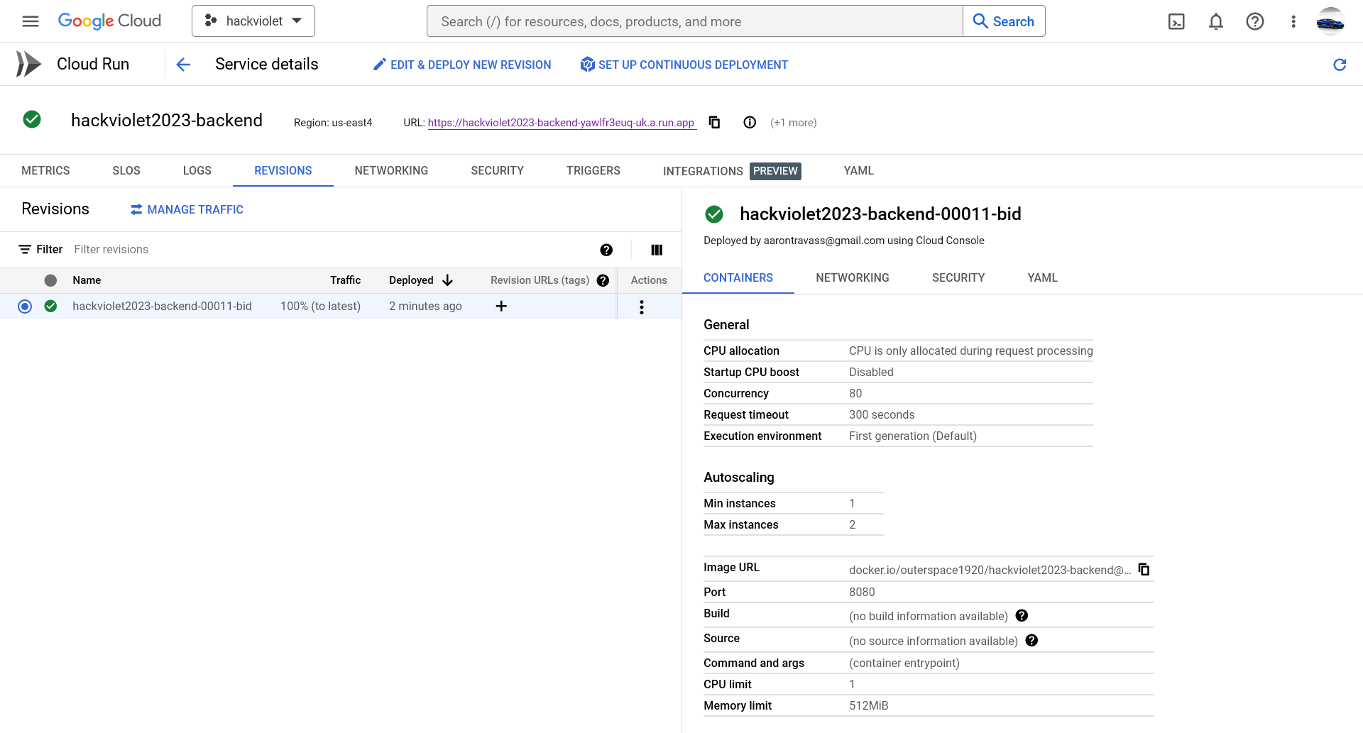Viewport: 1363px width, 733px height.
Task: Open the hackviolet2023-backend service URL
Action: pos(561,122)
